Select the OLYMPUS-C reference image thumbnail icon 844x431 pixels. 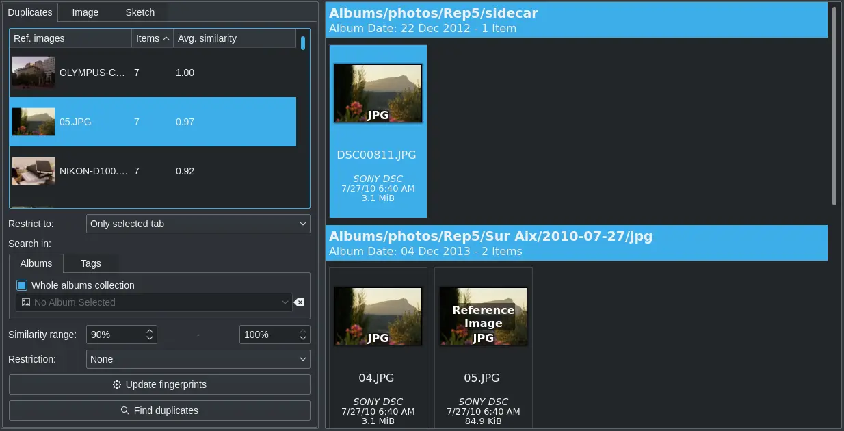[x=33, y=72]
